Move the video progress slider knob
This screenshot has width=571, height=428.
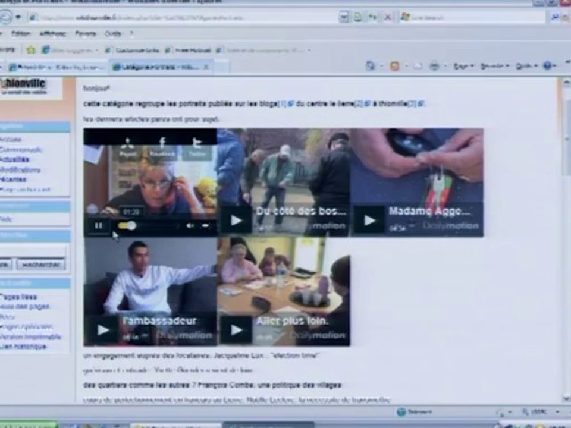click(x=130, y=226)
